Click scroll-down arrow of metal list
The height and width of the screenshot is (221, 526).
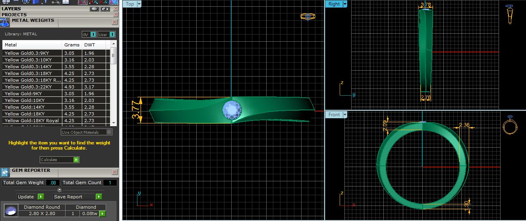[x=114, y=123]
